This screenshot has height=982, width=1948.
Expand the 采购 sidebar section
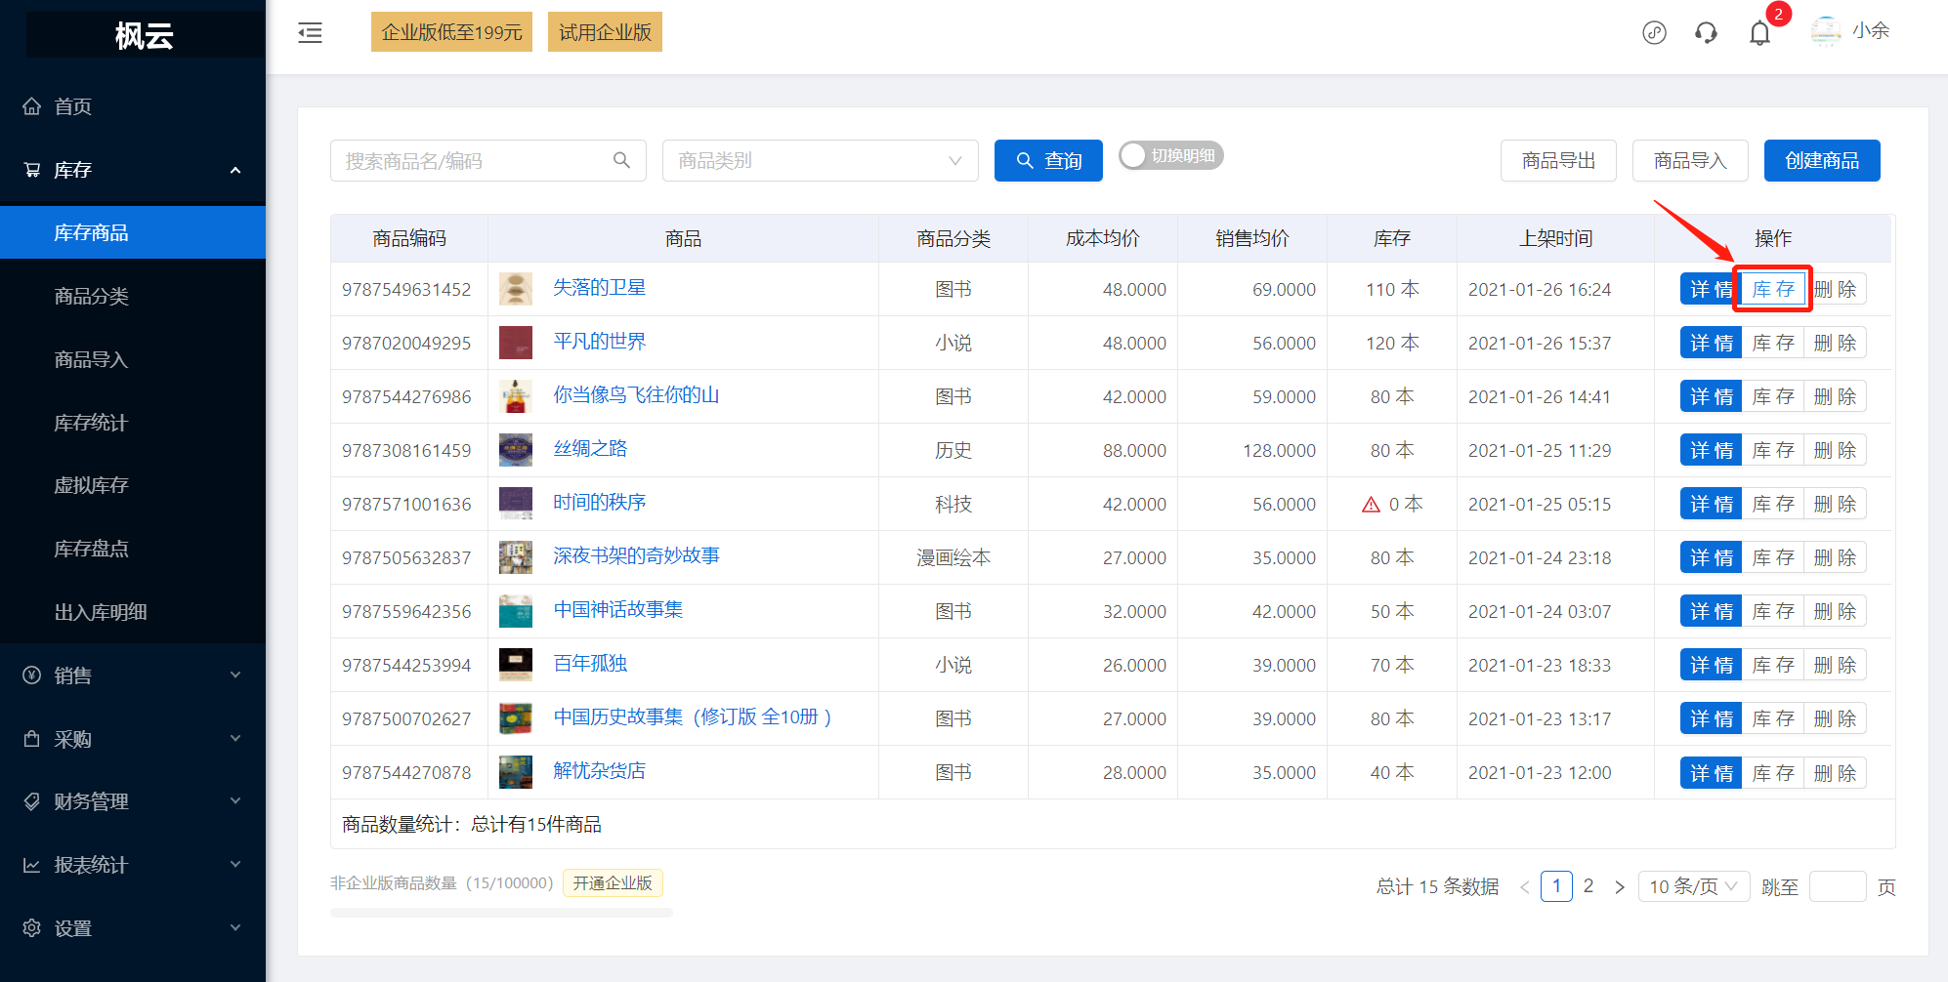tap(133, 739)
